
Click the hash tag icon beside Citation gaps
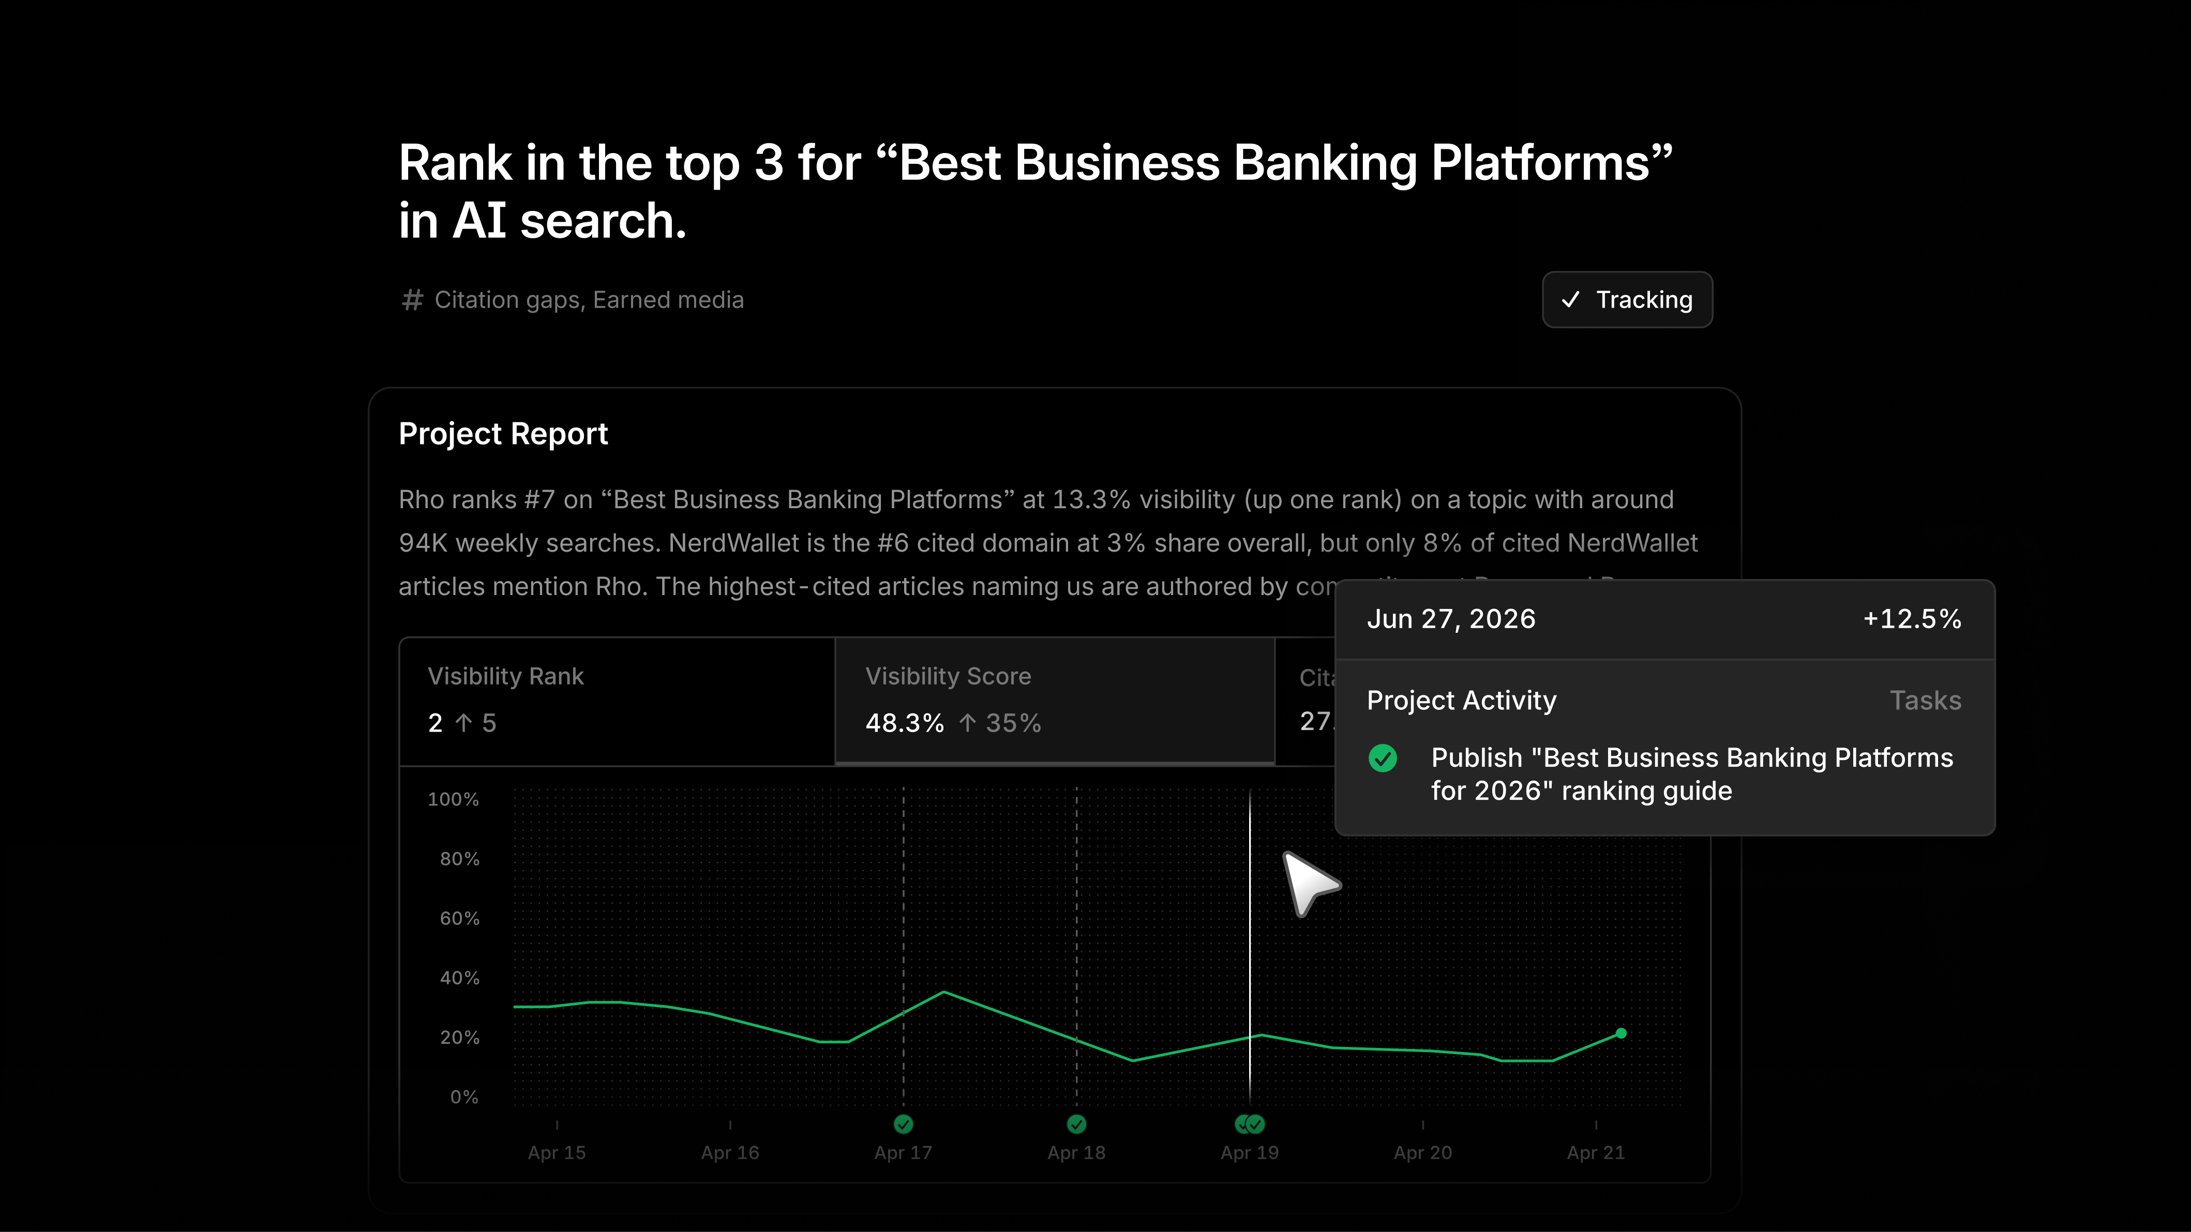(413, 299)
